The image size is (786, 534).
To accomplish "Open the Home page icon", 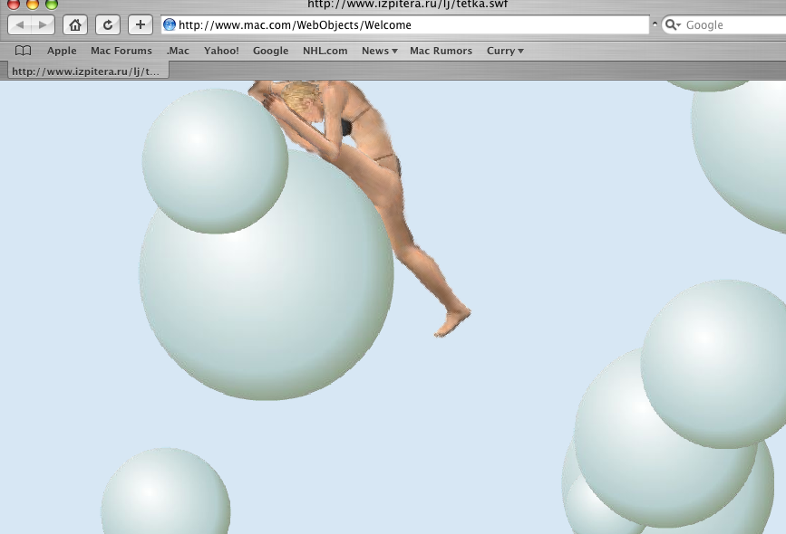I will [x=75, y=25].
